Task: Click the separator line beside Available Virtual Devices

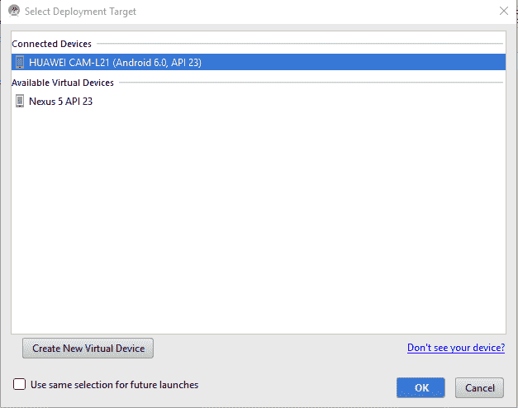Action: pyautogui.click(x=311, y=83)
